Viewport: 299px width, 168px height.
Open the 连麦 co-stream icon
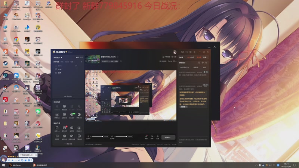click(146, 137)
